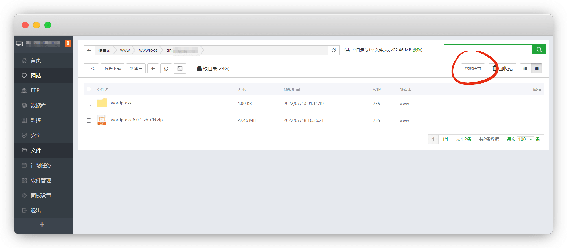The image size is (567, 248).
Task: Click the wordpress folder icon
Action: 102,103
